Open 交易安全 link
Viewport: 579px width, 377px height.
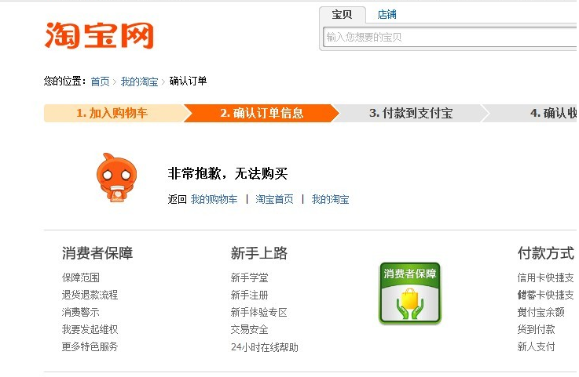click(x=249, y=329)
